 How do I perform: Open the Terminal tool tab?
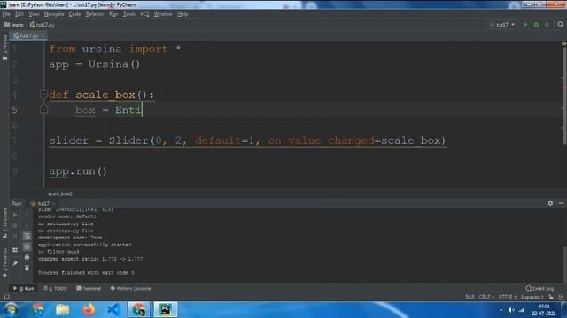click(89, 289)
